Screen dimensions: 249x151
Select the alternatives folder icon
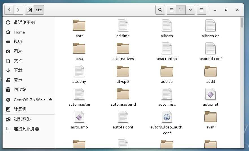tap(123, 48)
